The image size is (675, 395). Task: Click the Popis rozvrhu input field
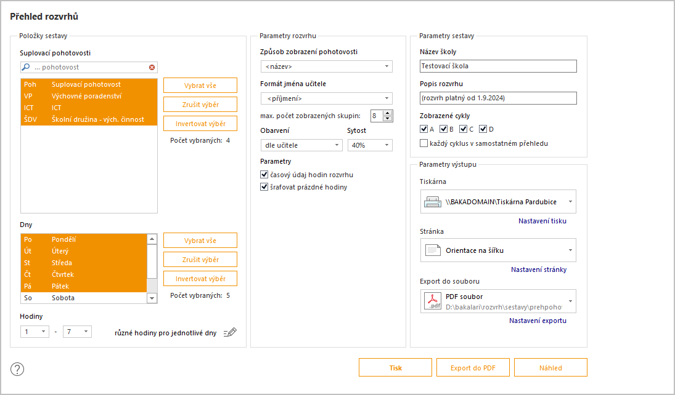[498, 98]
